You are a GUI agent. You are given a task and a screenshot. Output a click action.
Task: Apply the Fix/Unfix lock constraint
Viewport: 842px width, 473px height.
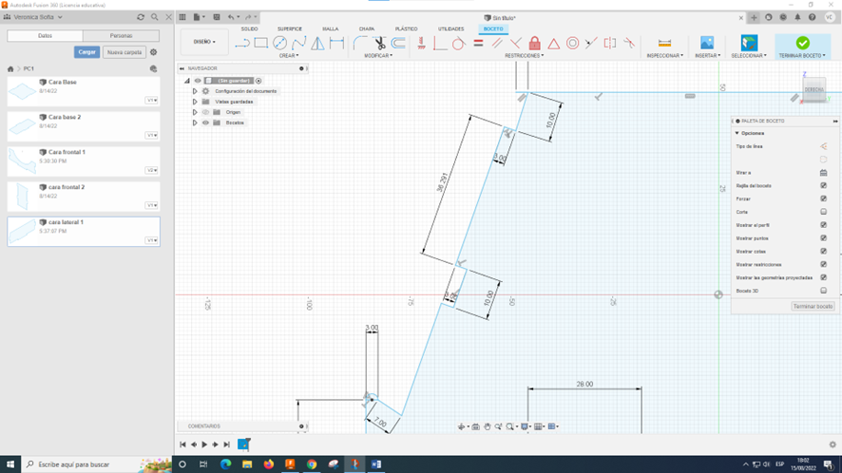[534, 43]
